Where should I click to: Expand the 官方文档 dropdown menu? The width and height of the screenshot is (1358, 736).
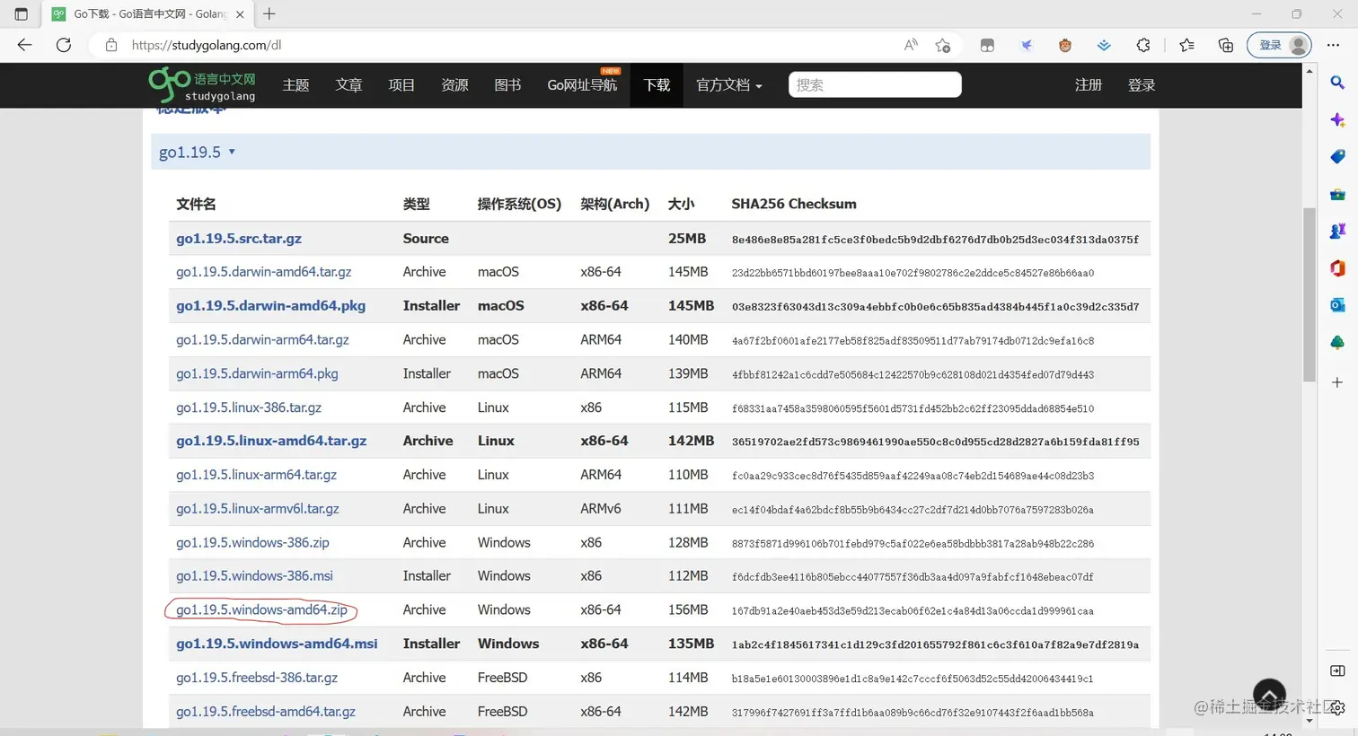tap(729, 85)
